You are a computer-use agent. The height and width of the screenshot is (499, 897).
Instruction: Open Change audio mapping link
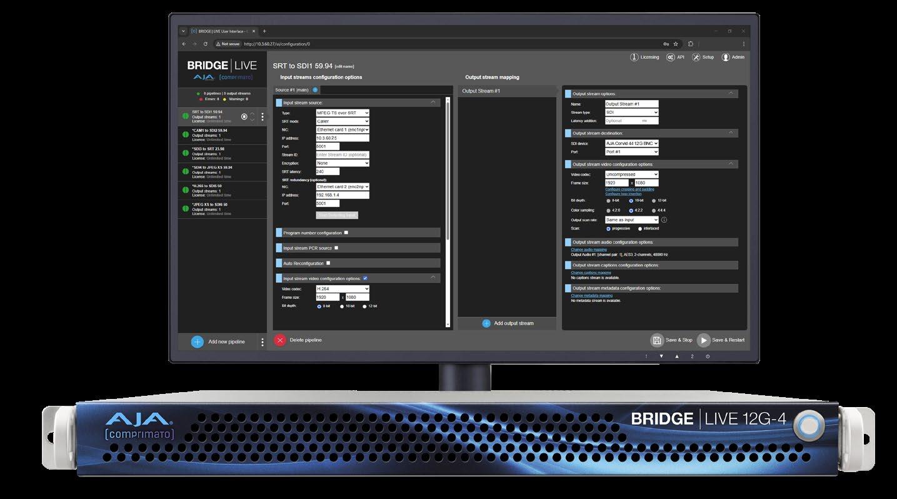tap(588, 249)
